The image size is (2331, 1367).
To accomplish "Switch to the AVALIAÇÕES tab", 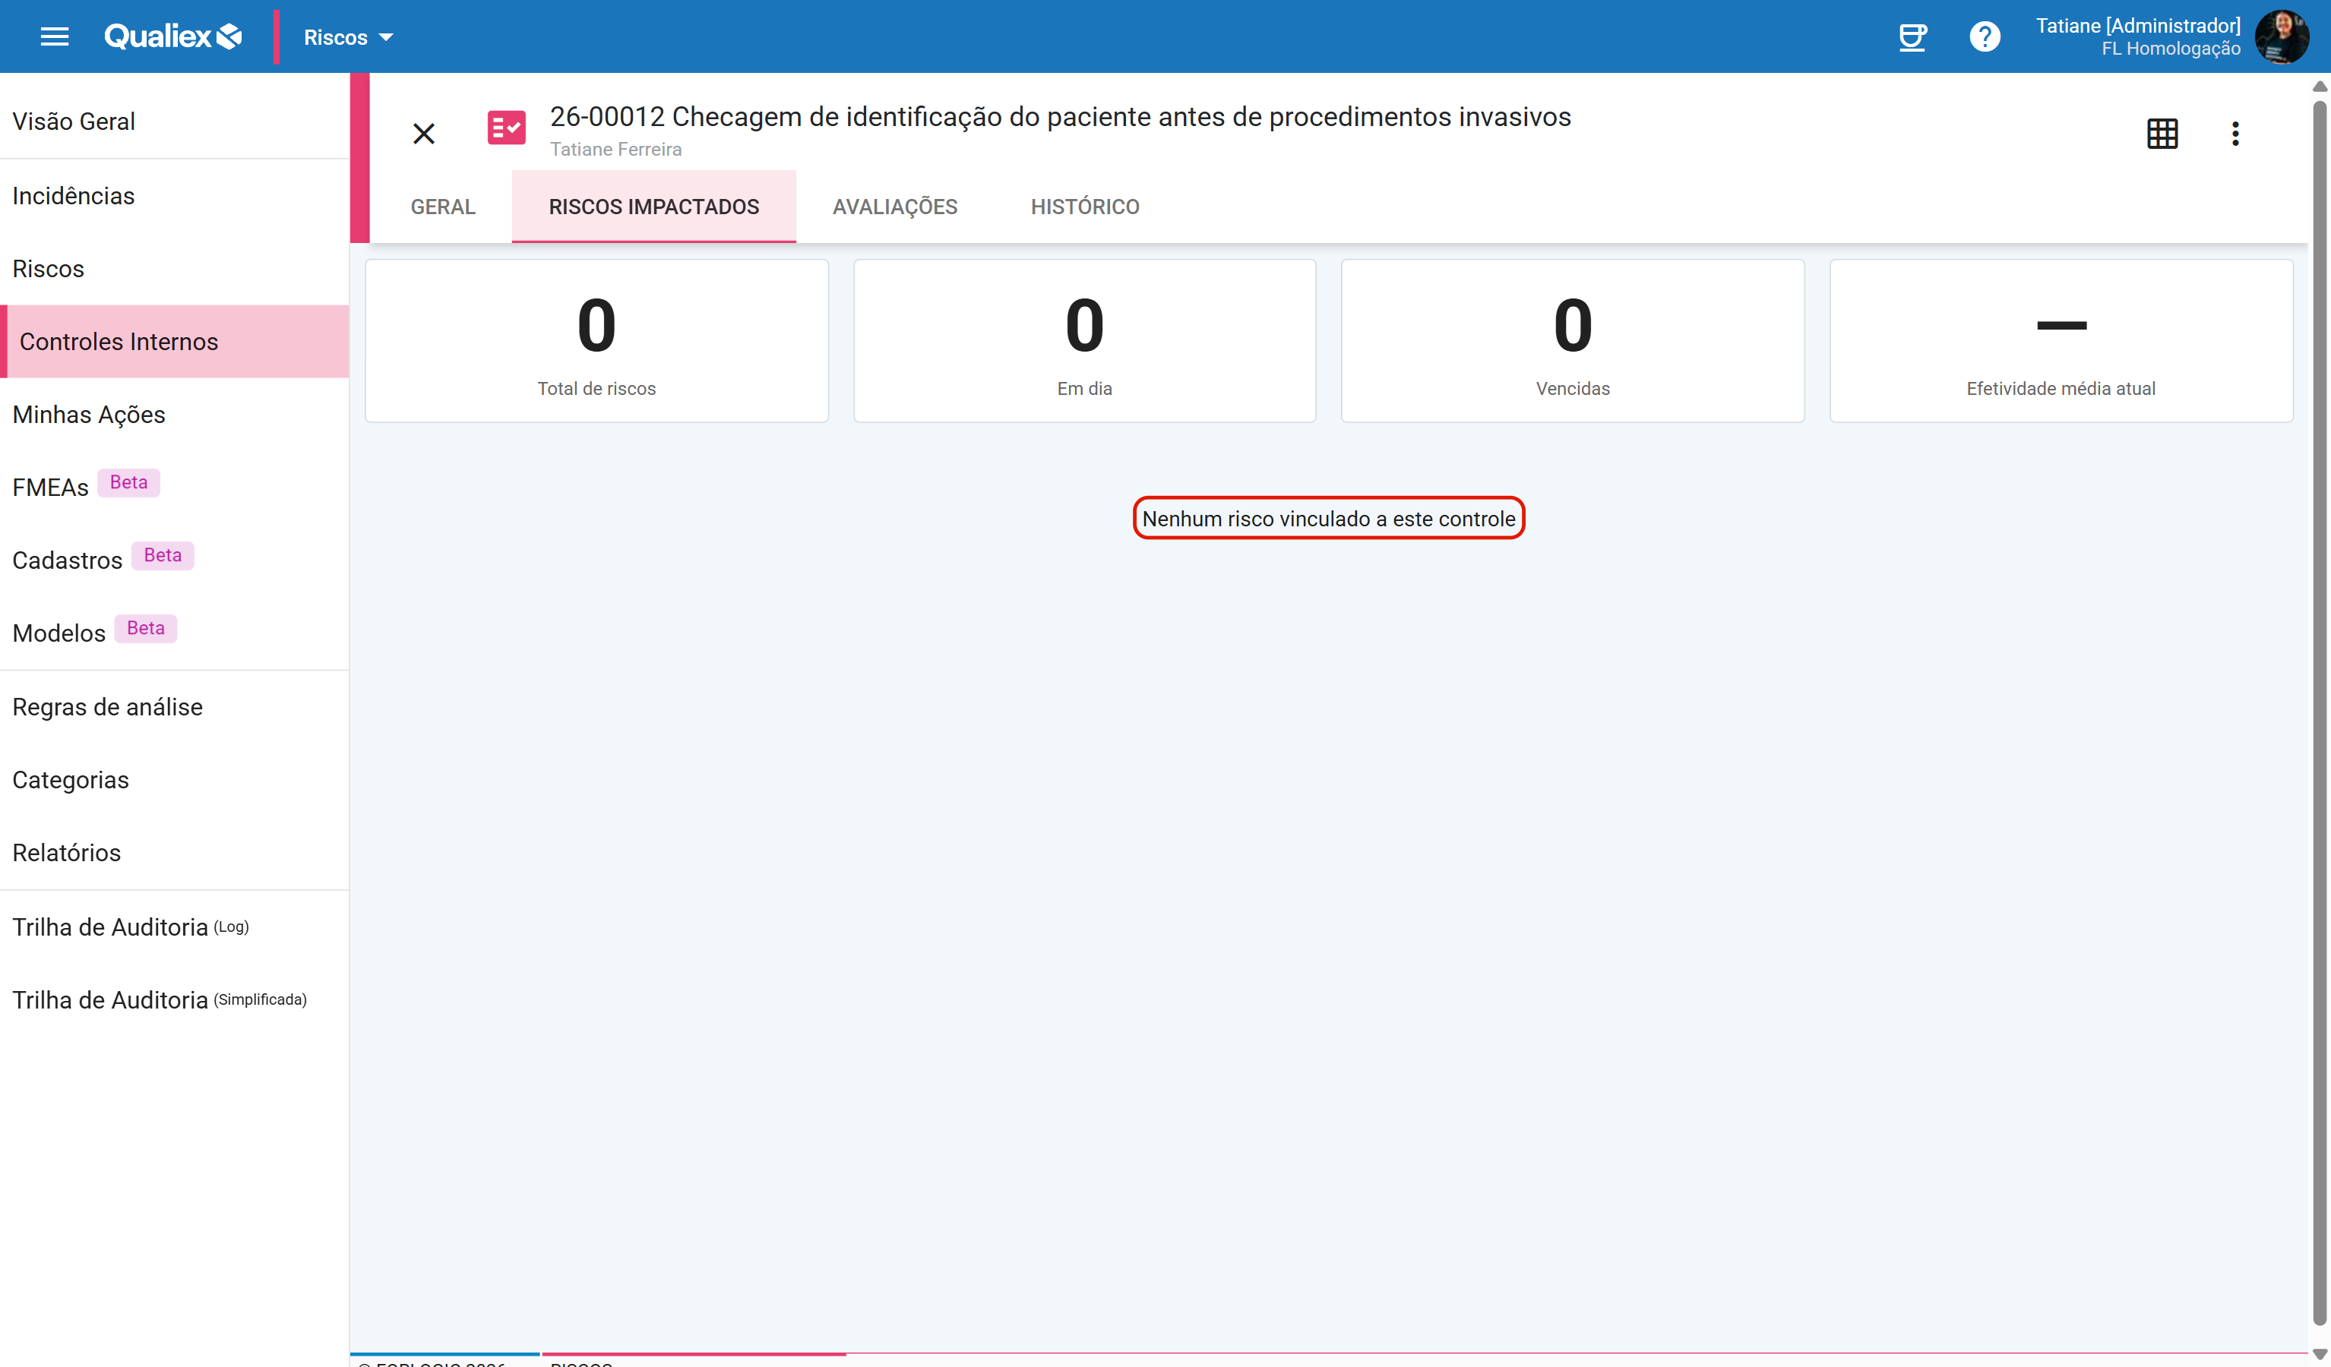I will click(x=894, y=207).
